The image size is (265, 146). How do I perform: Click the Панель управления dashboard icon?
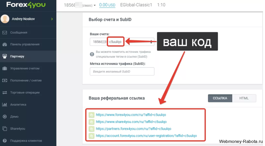5,44
